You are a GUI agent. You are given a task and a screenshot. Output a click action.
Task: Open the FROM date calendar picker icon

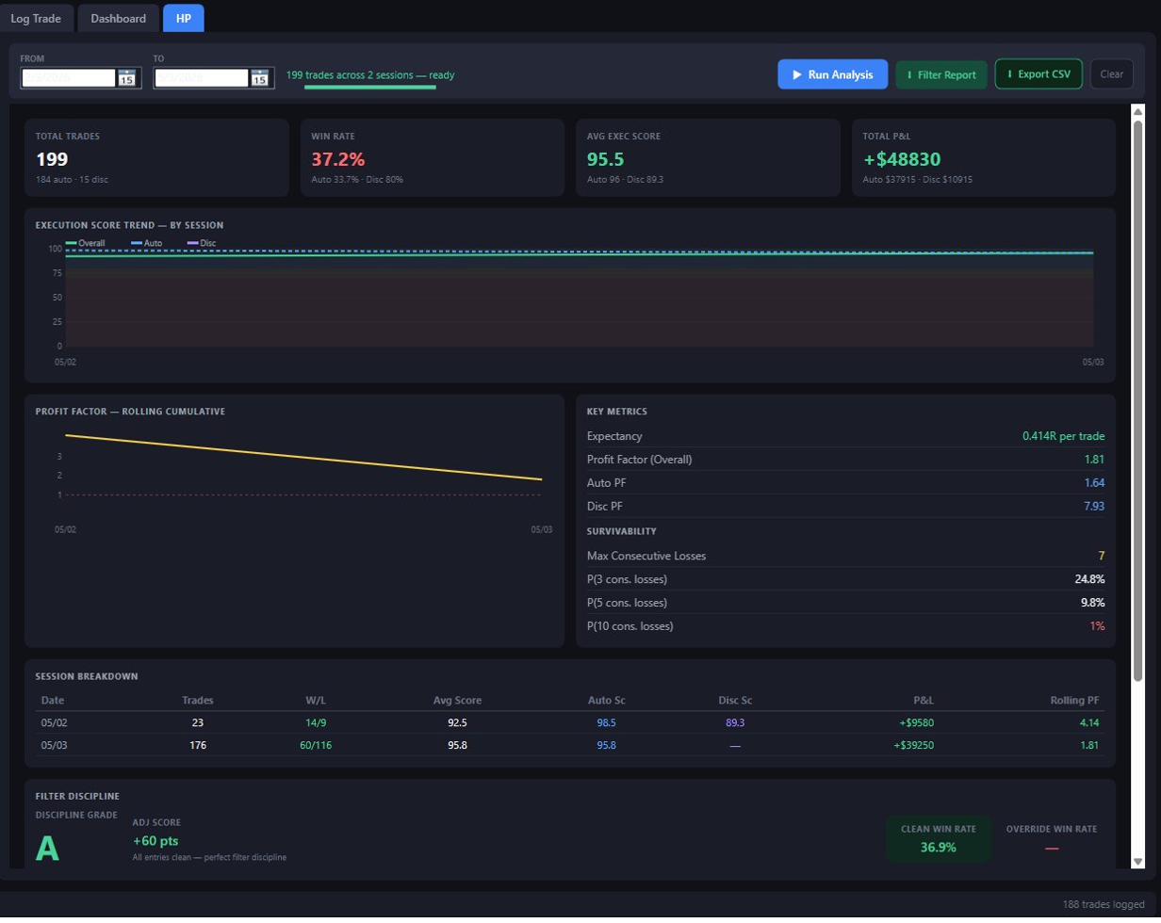(x=126, y=78)
